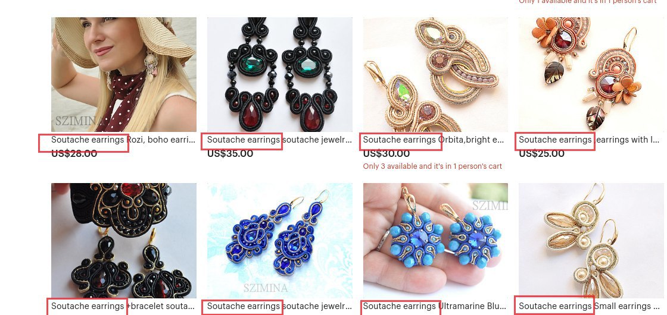View beige Orbita earrings photo
Viewport: 667px width, 315px height.
point(435,74)
